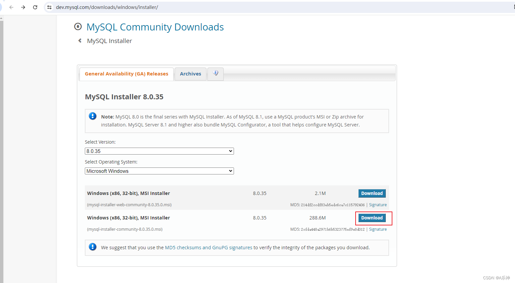Viewport: 515px width, 283px height.
Task: Click the MD5 hash starting with 214df2
Action: (x=333, y=205)
